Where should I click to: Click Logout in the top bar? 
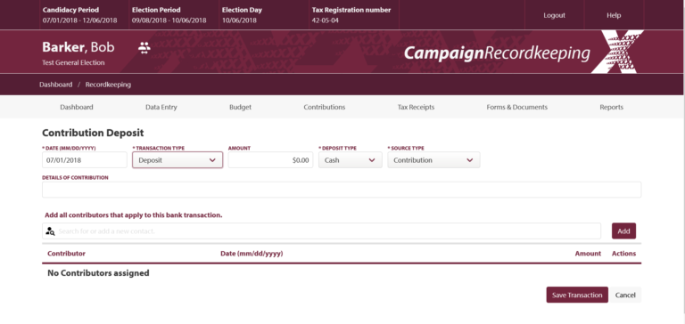pyautogui.click(x=554, y=15)
